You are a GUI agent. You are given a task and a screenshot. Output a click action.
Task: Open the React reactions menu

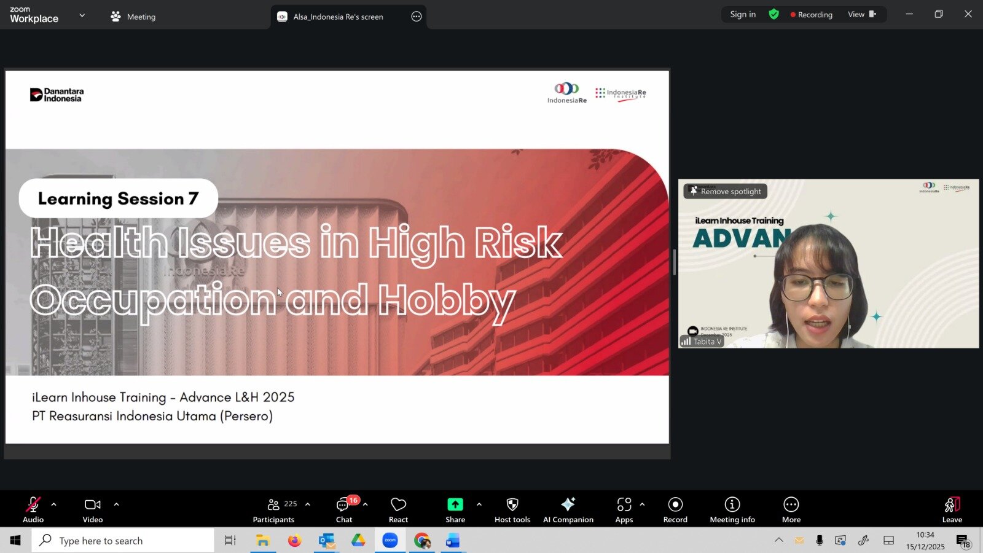point(398,509)
